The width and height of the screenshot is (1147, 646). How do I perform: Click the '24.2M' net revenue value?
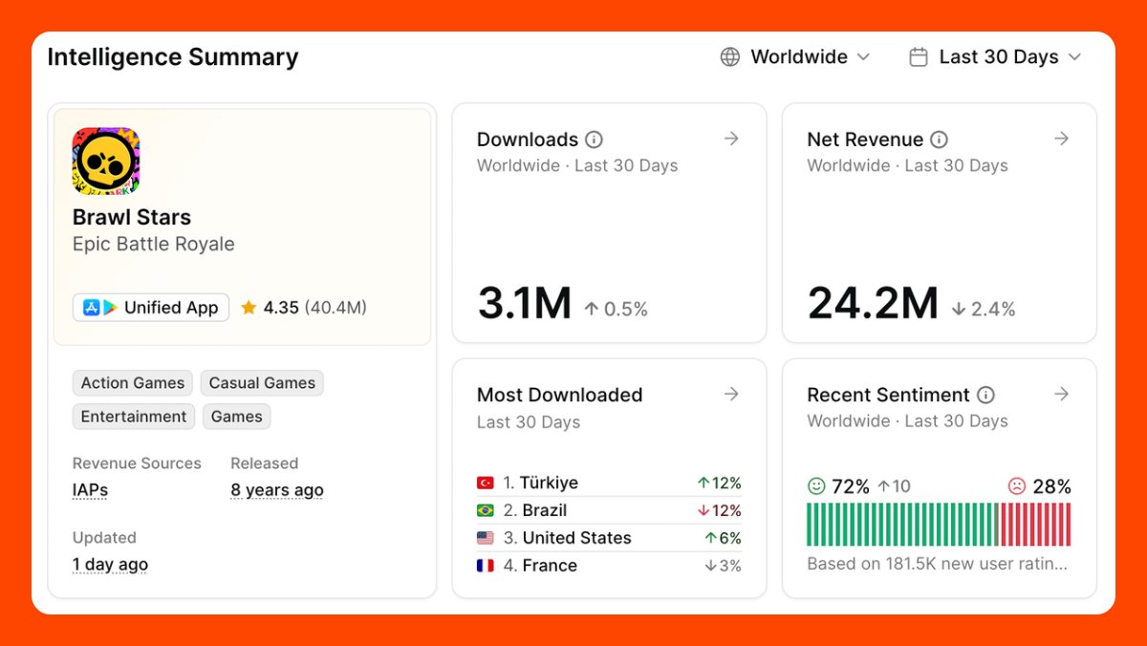tap(873, 304)
